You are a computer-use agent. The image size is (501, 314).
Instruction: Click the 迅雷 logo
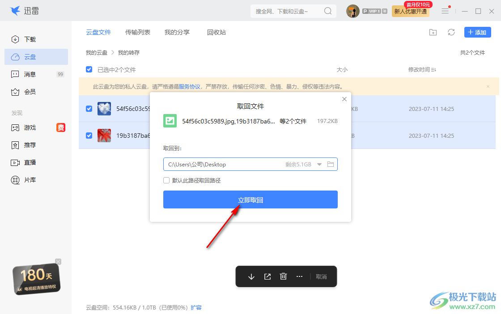pos(24,11)
